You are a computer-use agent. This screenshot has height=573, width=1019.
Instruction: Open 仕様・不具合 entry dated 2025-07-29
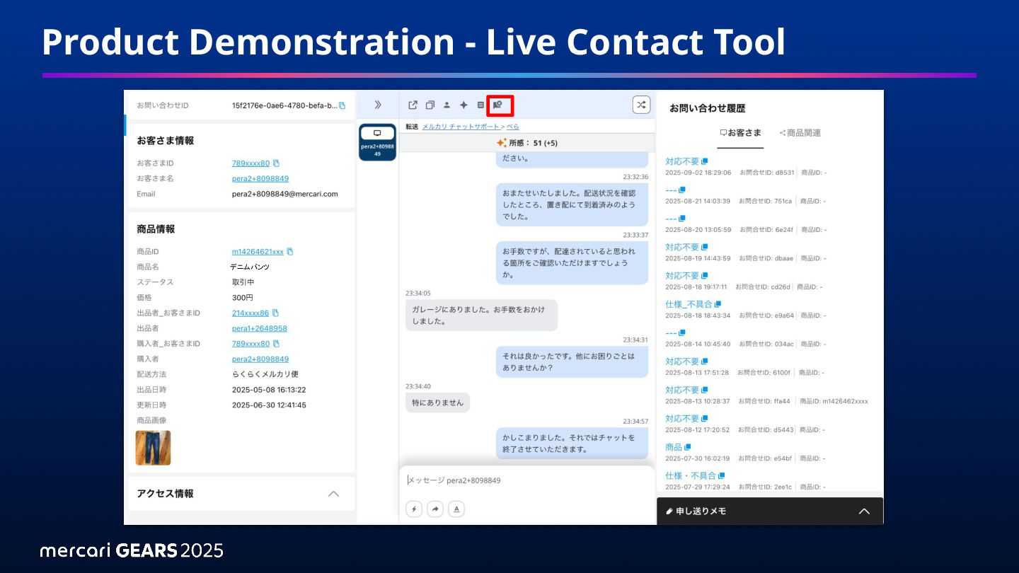click(691, 475)
